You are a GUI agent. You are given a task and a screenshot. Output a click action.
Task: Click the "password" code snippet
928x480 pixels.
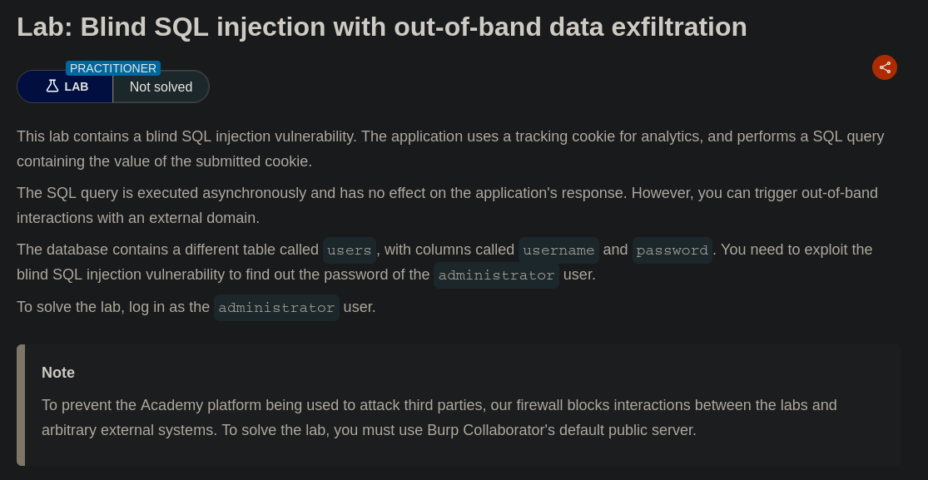[x=672, y=250]
